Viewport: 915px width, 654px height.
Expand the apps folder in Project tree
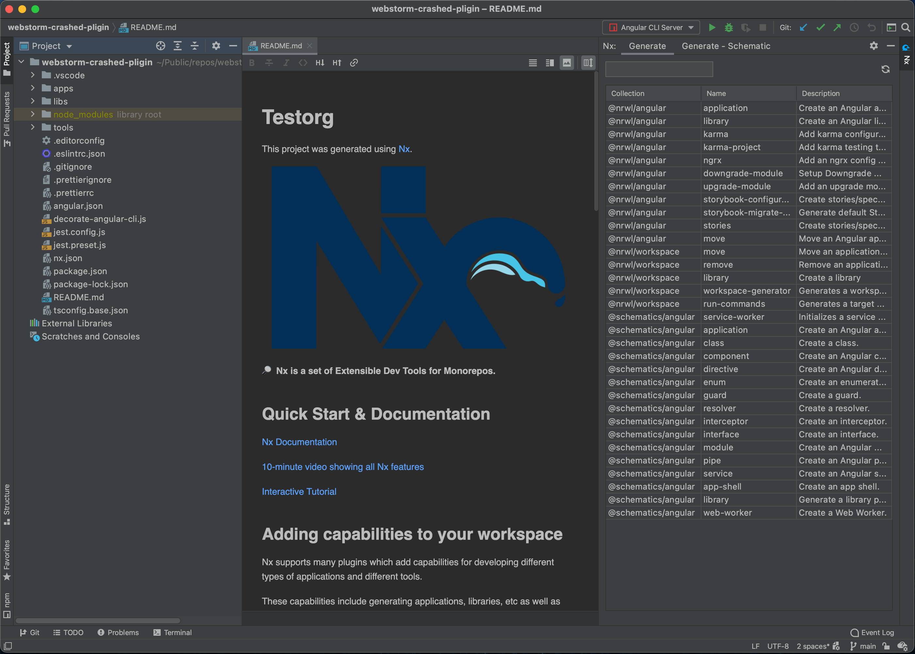pos(33,88)
